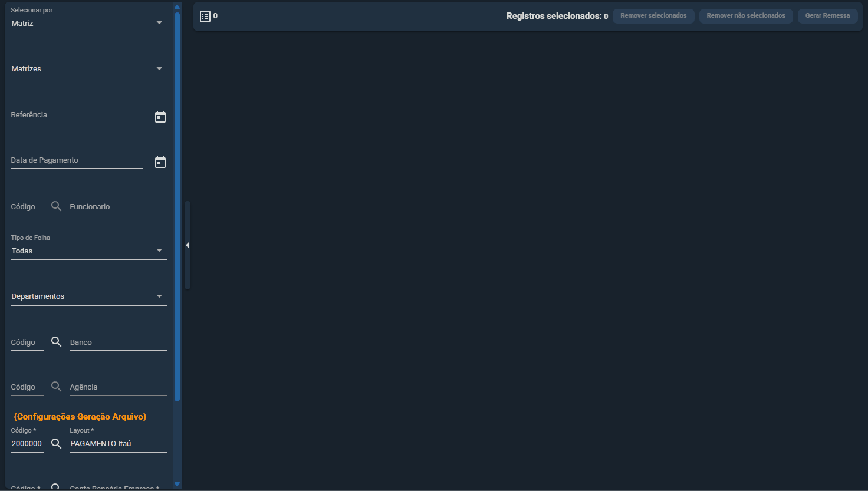Click the sidebar vertical scrollbar thumb
Viewport: 868px width, 491px height.
coord(177,207)
